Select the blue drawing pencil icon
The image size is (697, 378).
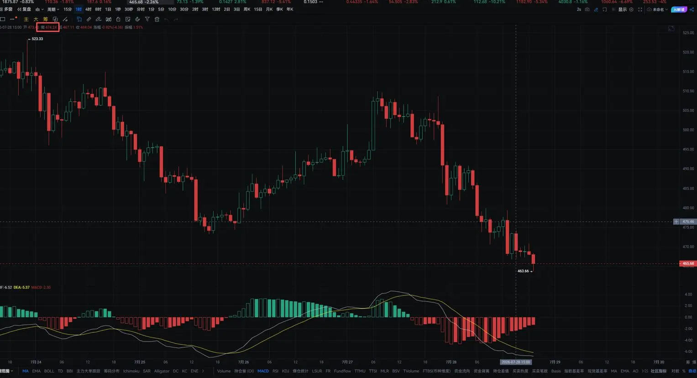point(596,9)
